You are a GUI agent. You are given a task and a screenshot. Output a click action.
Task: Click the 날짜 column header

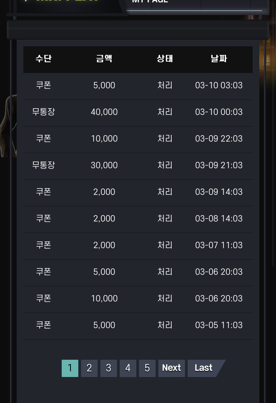(x=219, y=59)
